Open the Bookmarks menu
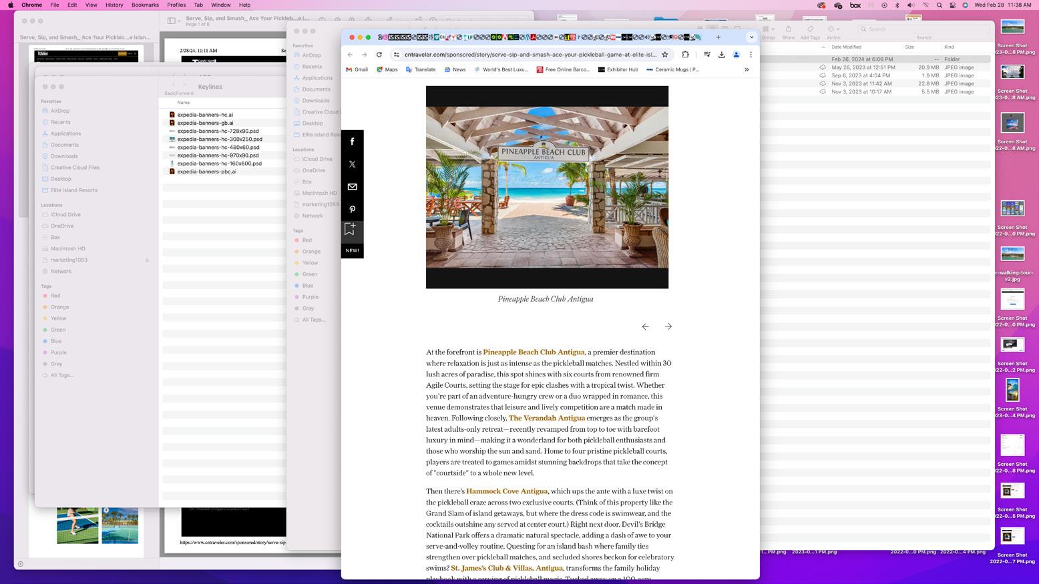The image size is (1039, 584). click(x=145, y=5)
